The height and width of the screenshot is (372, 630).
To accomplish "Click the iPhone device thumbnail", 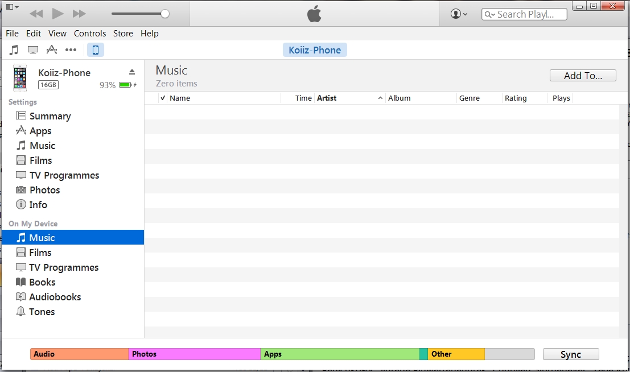I will [x=20, y=78].
